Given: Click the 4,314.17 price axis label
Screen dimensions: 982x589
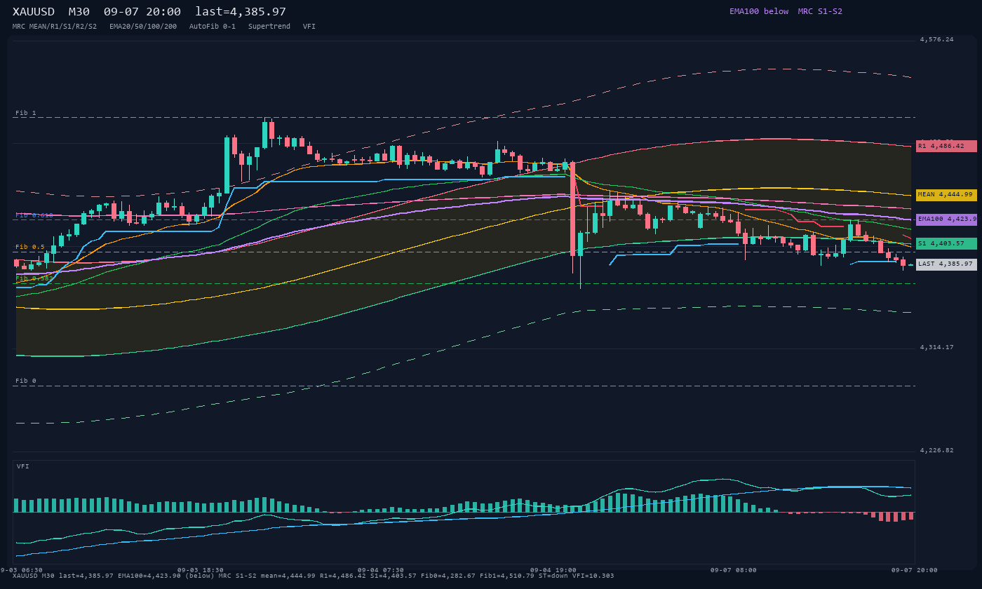Looking at the screenshot, I should point(937,347).
